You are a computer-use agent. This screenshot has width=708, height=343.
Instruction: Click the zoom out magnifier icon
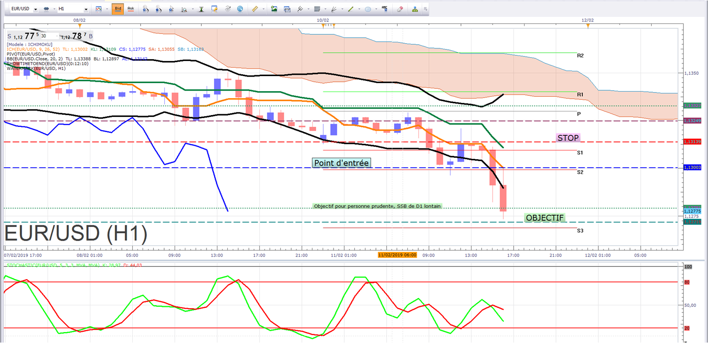coord(159,9)
